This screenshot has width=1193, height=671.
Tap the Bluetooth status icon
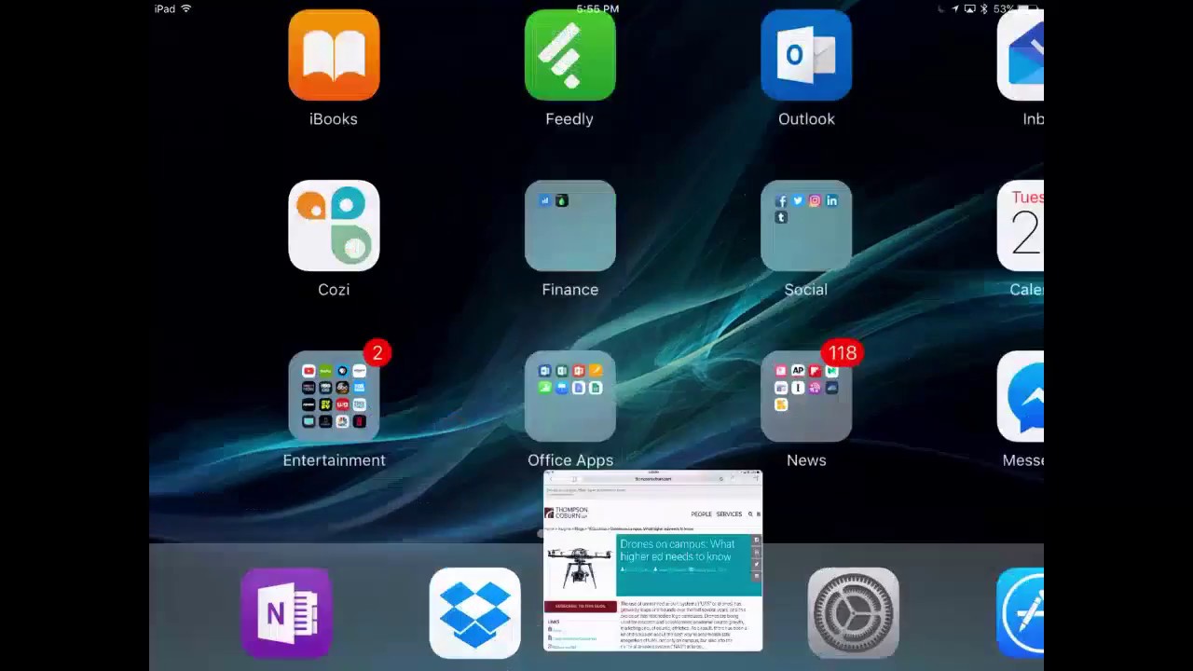[x=983, y=8]
